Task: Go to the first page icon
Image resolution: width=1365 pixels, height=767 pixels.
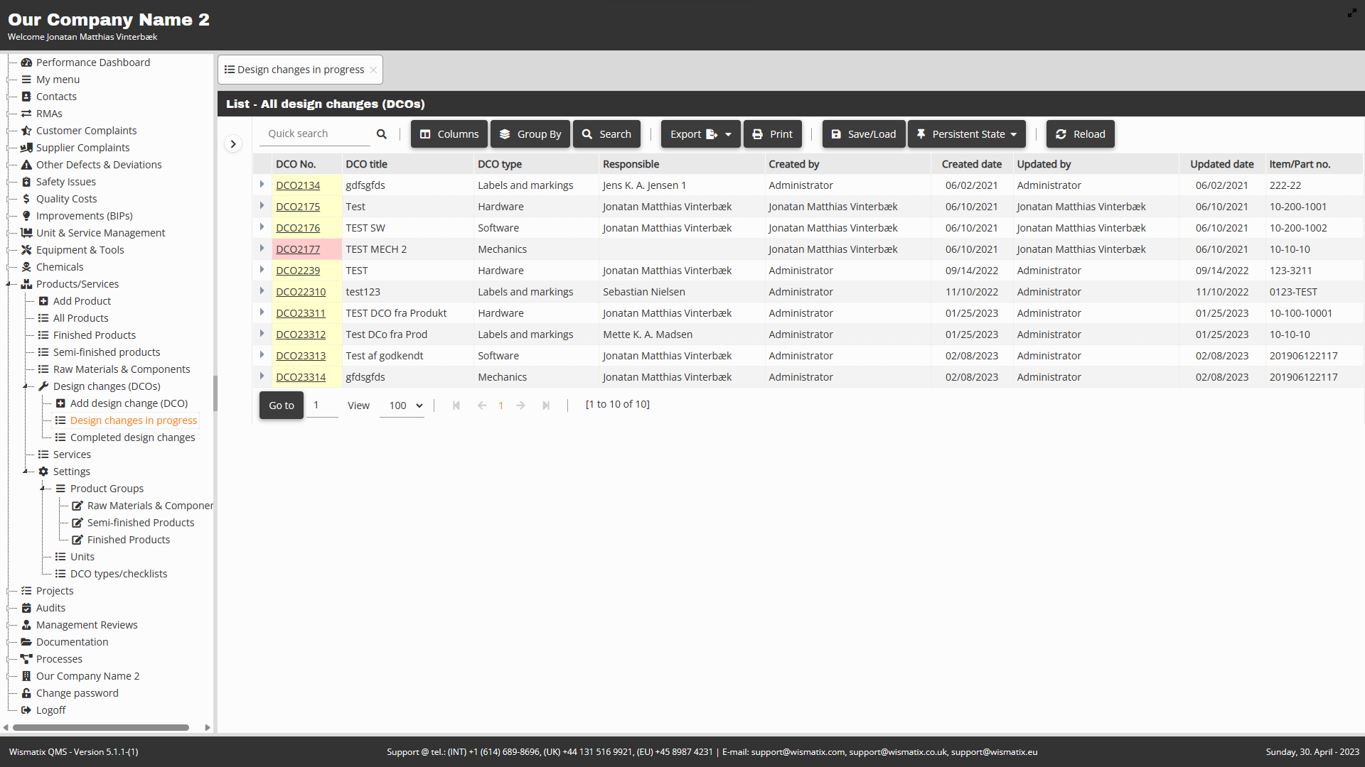Action: pyautogui.click(x=456, y=406)
